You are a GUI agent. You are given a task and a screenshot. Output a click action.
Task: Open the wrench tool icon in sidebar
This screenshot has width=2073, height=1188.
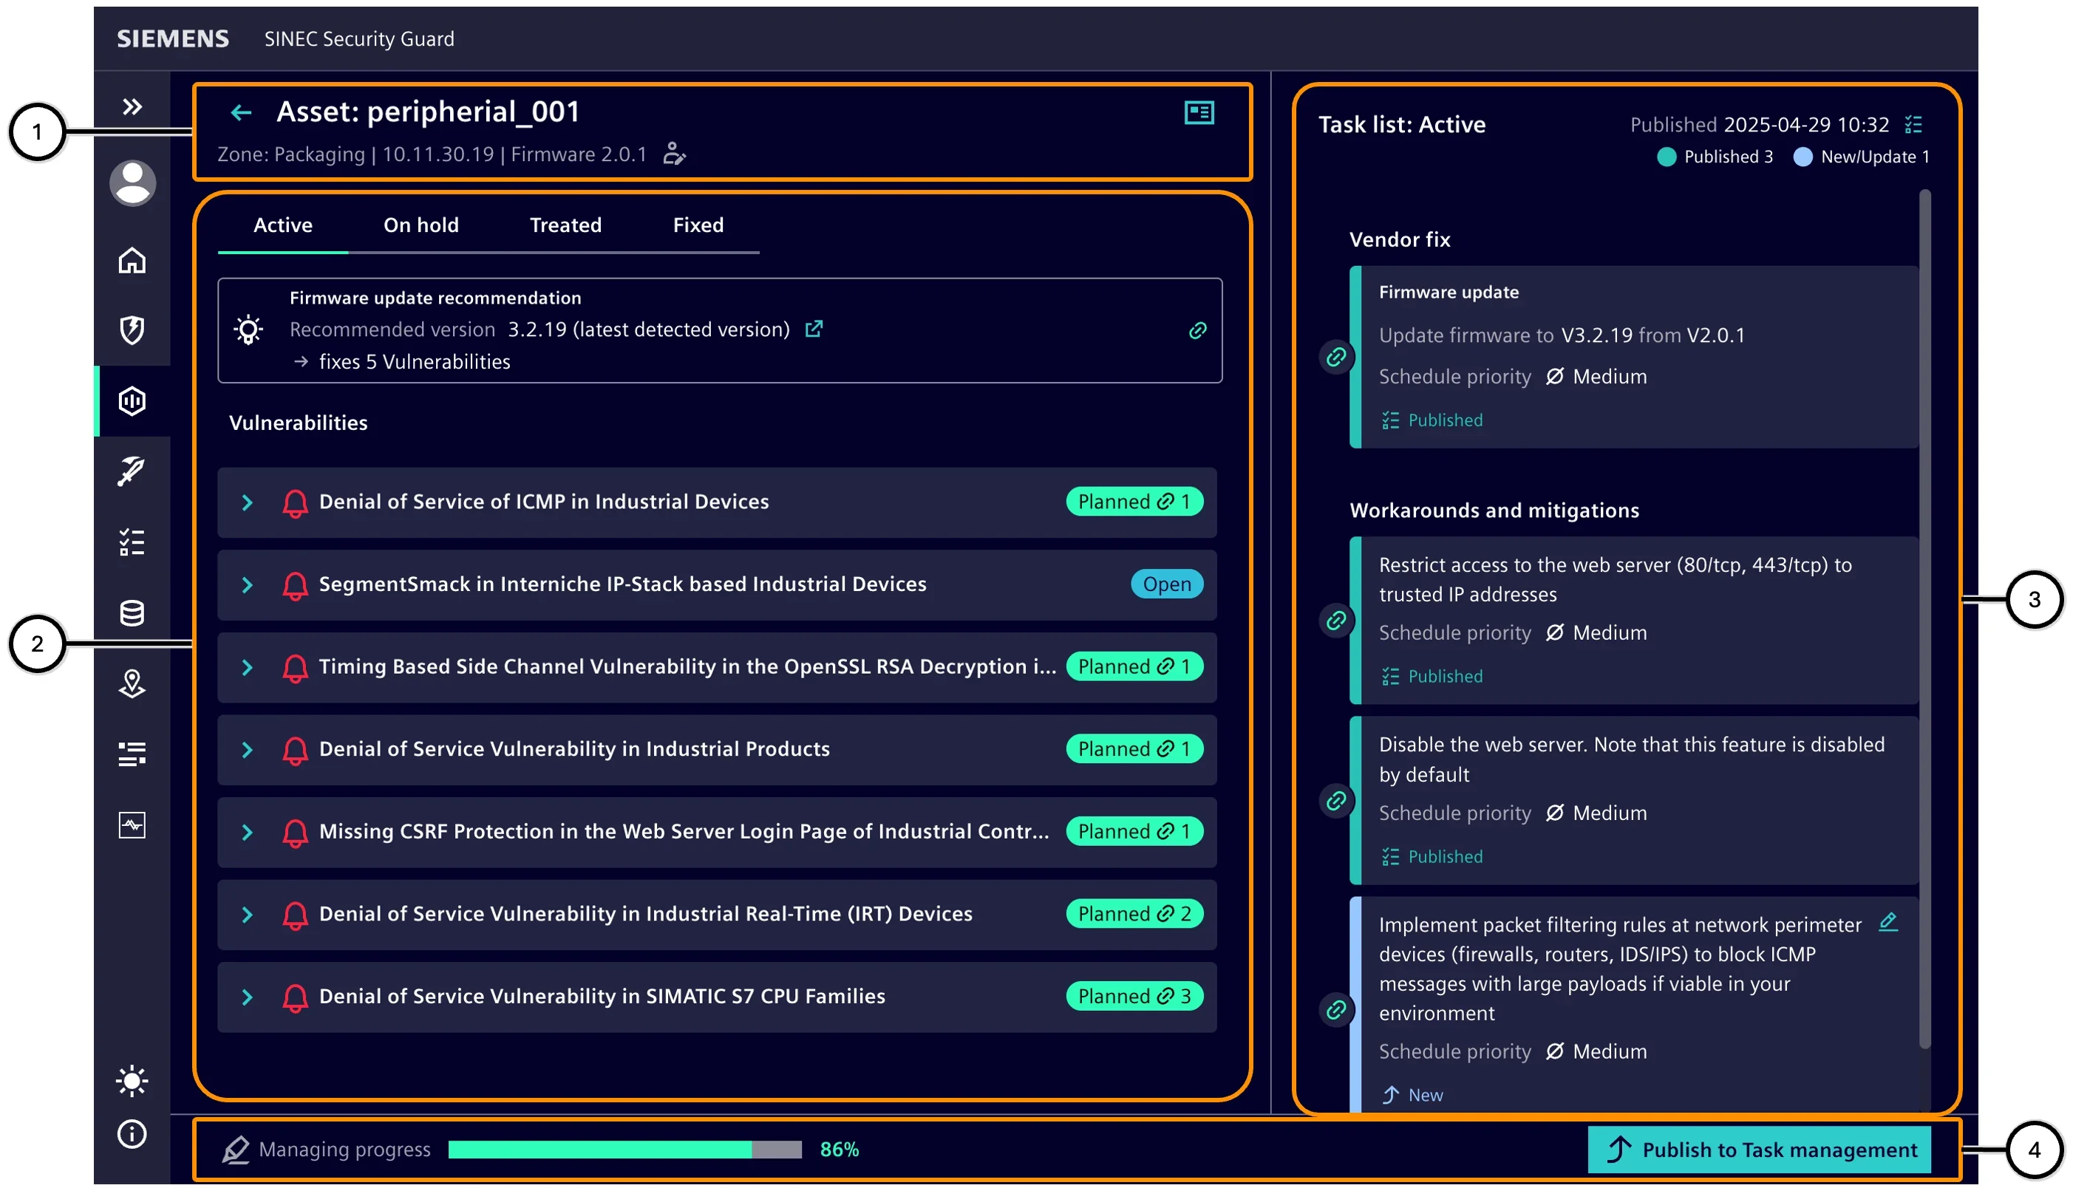click(132, 471)
